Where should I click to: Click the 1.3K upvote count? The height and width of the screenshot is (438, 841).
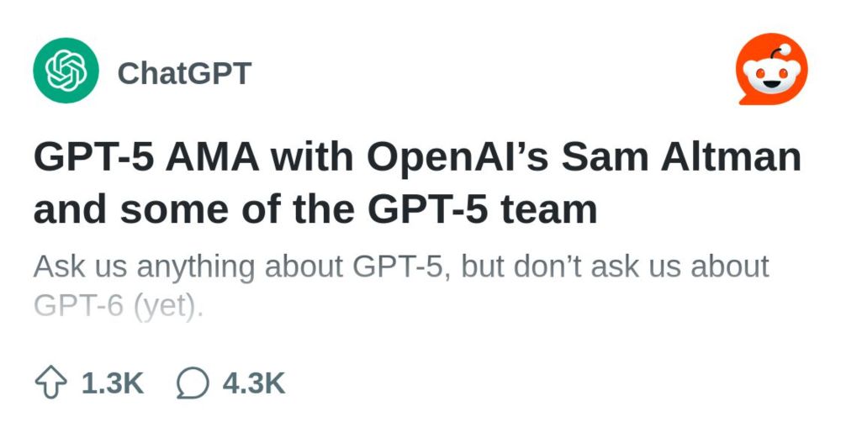click(x=113, y=383)
